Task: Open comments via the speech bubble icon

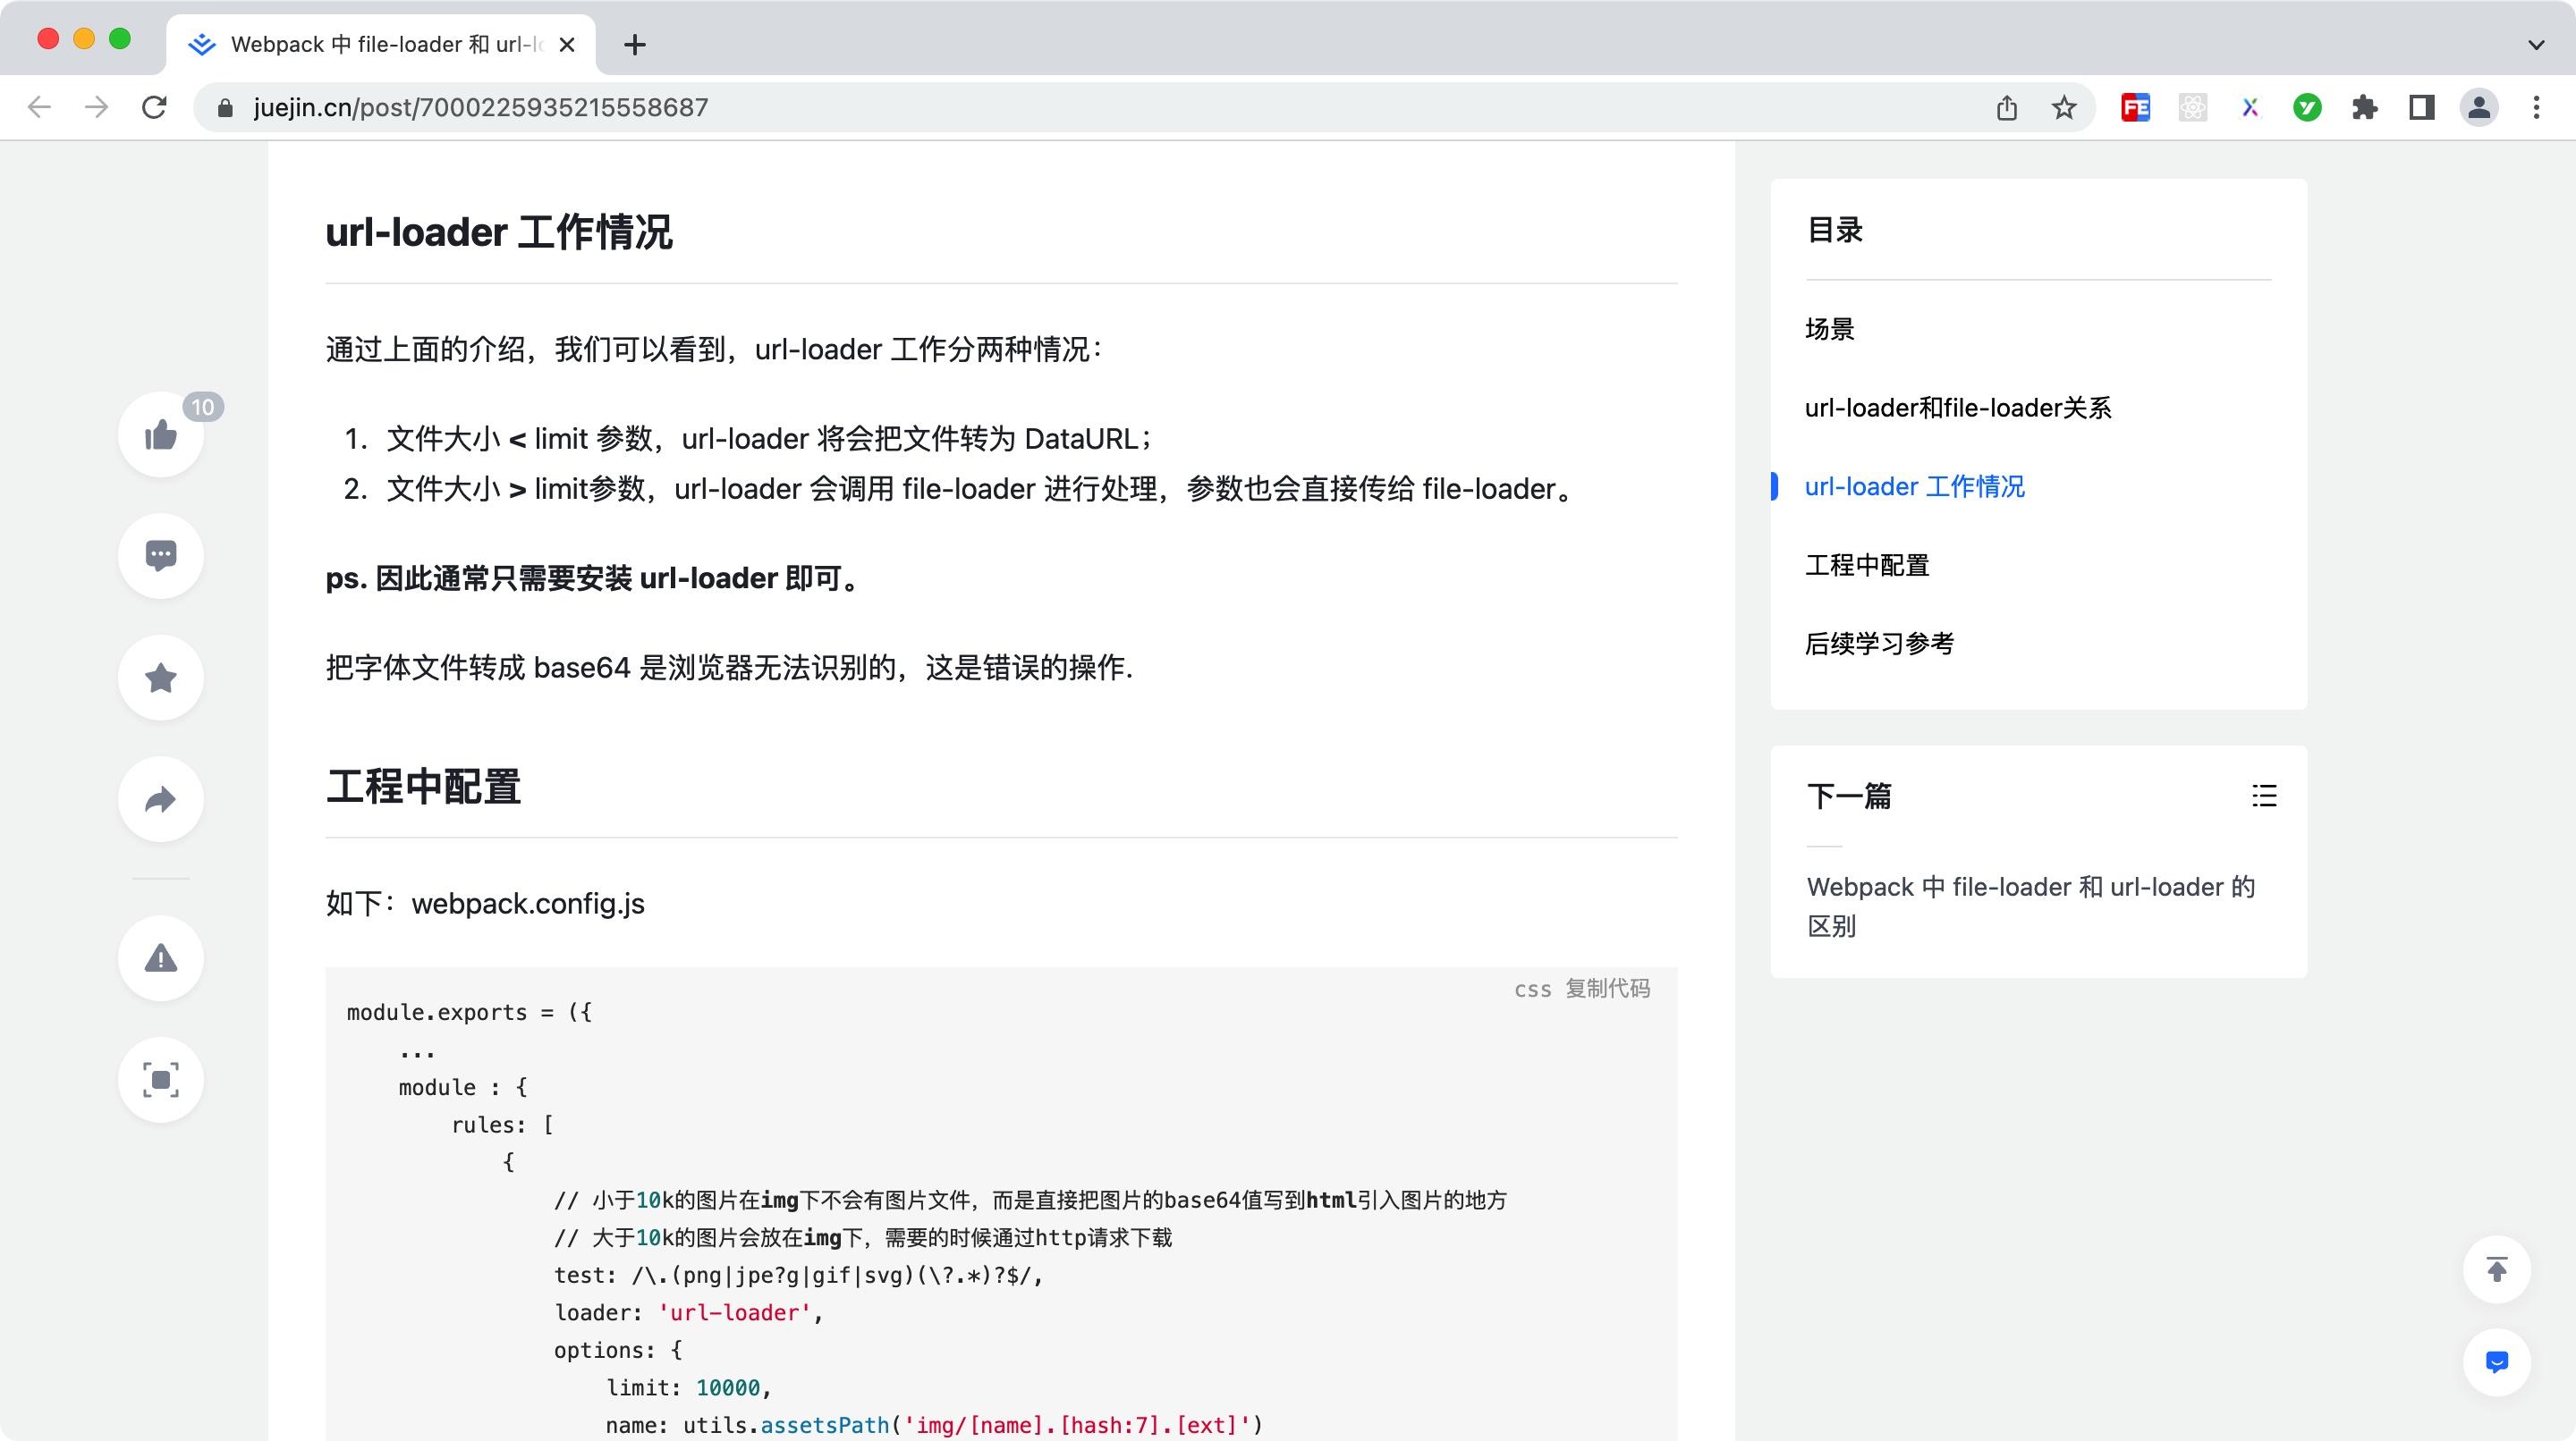Action: click(160, 556)
